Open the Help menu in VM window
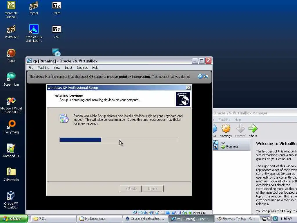The width and height of the screenshot is (297, 223). (95, 68)
